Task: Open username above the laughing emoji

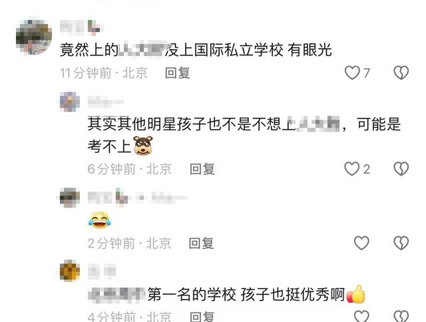Action: click(x=138, y=197)
